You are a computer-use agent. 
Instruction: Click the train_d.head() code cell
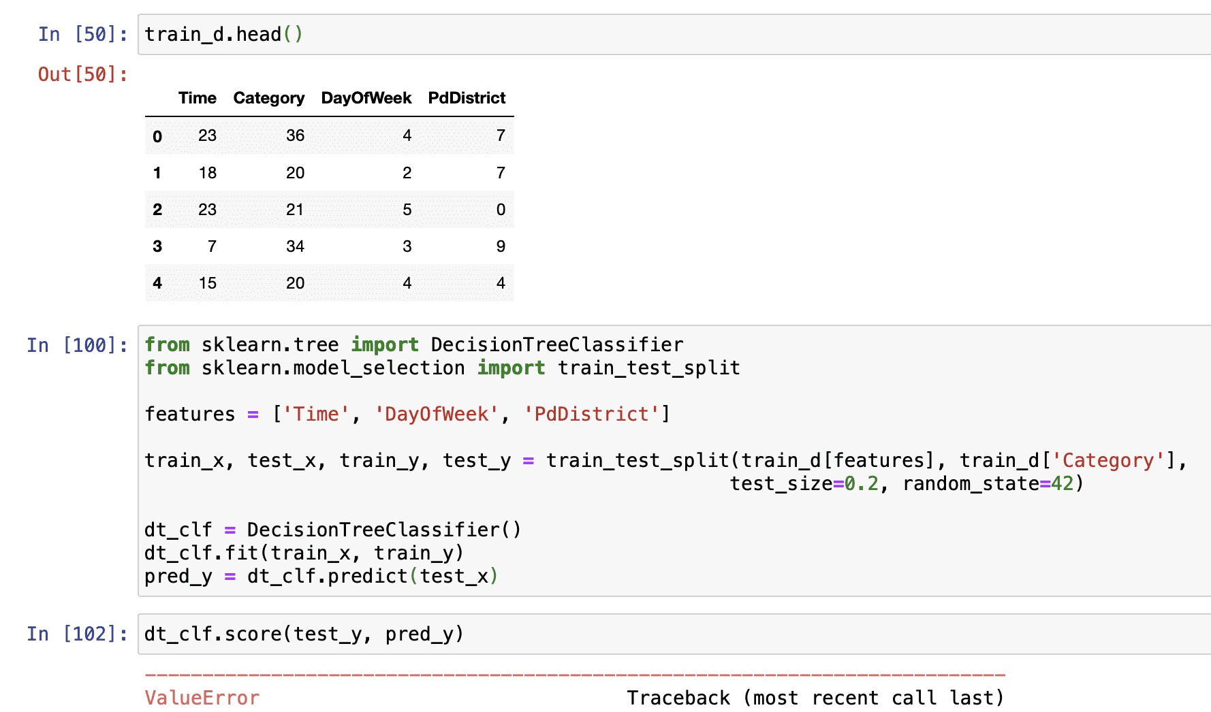click(x=223, y=35)
